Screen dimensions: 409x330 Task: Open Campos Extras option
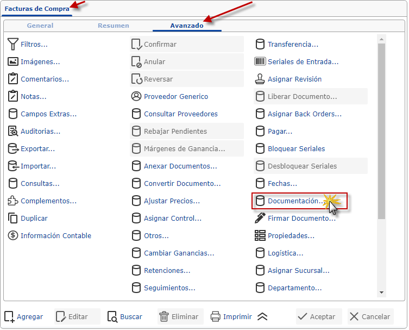pos(42,114)
